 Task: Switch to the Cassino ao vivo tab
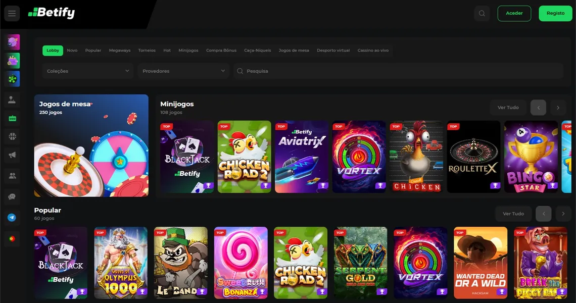(373, 50)
